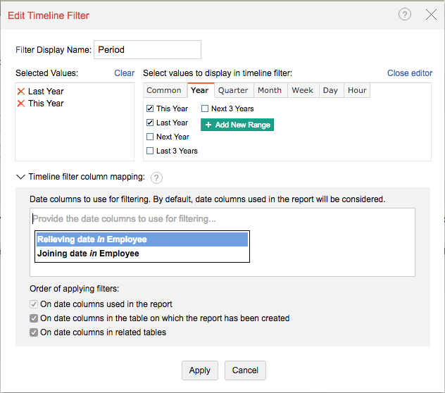The width and height of the screenshot is (445, 393).
Task: Switch to the Quarter tab
Action: [233, 90]
